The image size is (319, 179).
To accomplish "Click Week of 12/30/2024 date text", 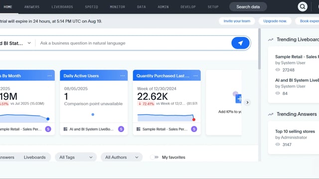I will (x=157, y=89).
